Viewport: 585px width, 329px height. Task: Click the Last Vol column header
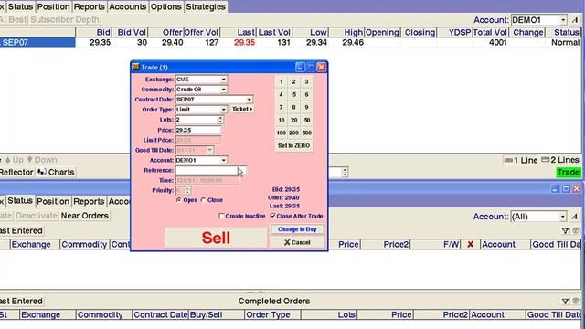click(274, 33)
